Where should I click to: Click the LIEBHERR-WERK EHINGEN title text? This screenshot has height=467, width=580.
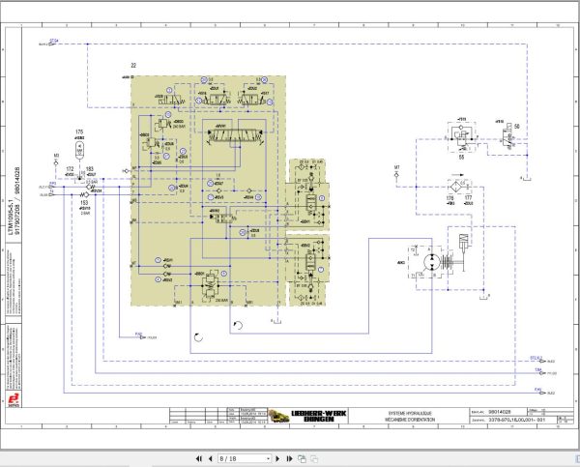click(318, 416)
